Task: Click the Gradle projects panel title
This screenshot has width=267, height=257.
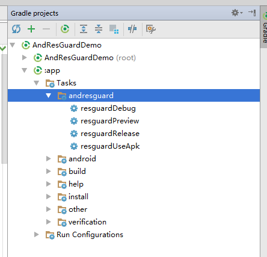Action: click(34, 13)
